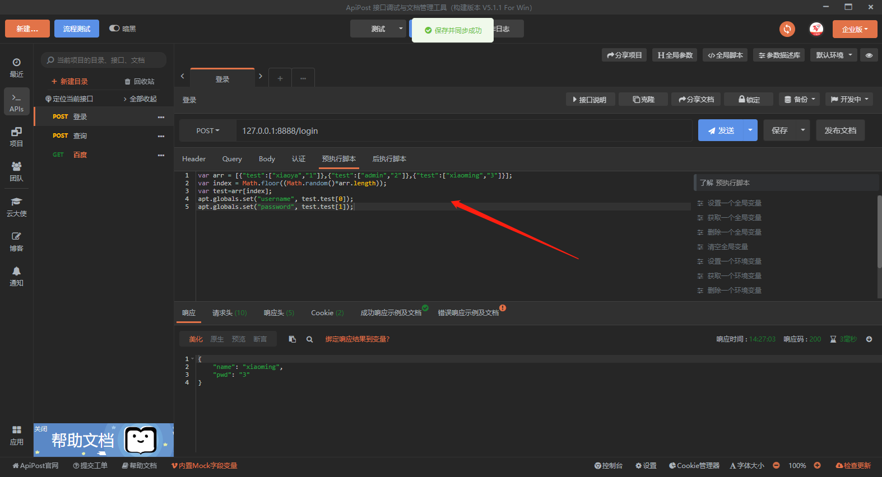Screen dimensions: 882x477
Task: Click the 绑定响应结果到变量? link
Action: point(358,339)
